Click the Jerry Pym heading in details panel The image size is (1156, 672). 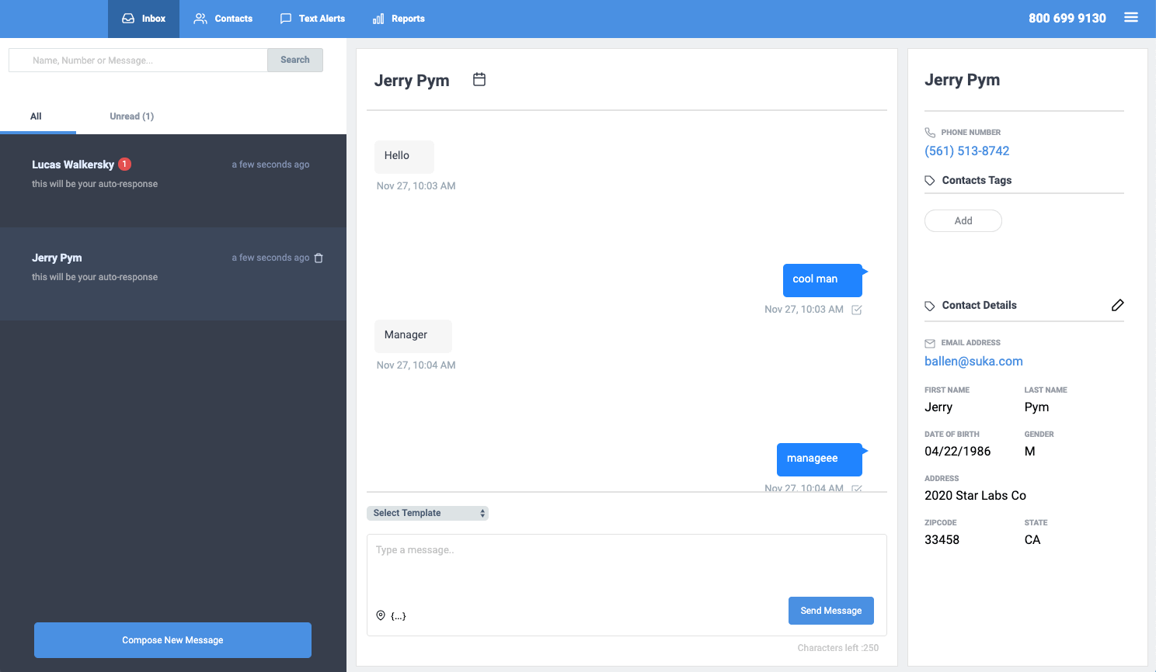point(963,80)
